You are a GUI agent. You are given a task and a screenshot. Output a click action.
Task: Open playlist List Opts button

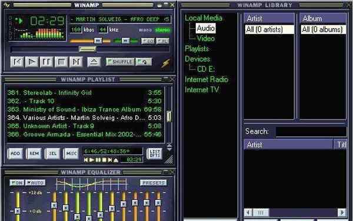[155, 154]
